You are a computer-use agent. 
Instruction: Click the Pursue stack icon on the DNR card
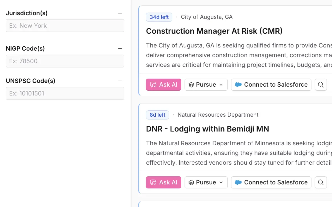191,182
